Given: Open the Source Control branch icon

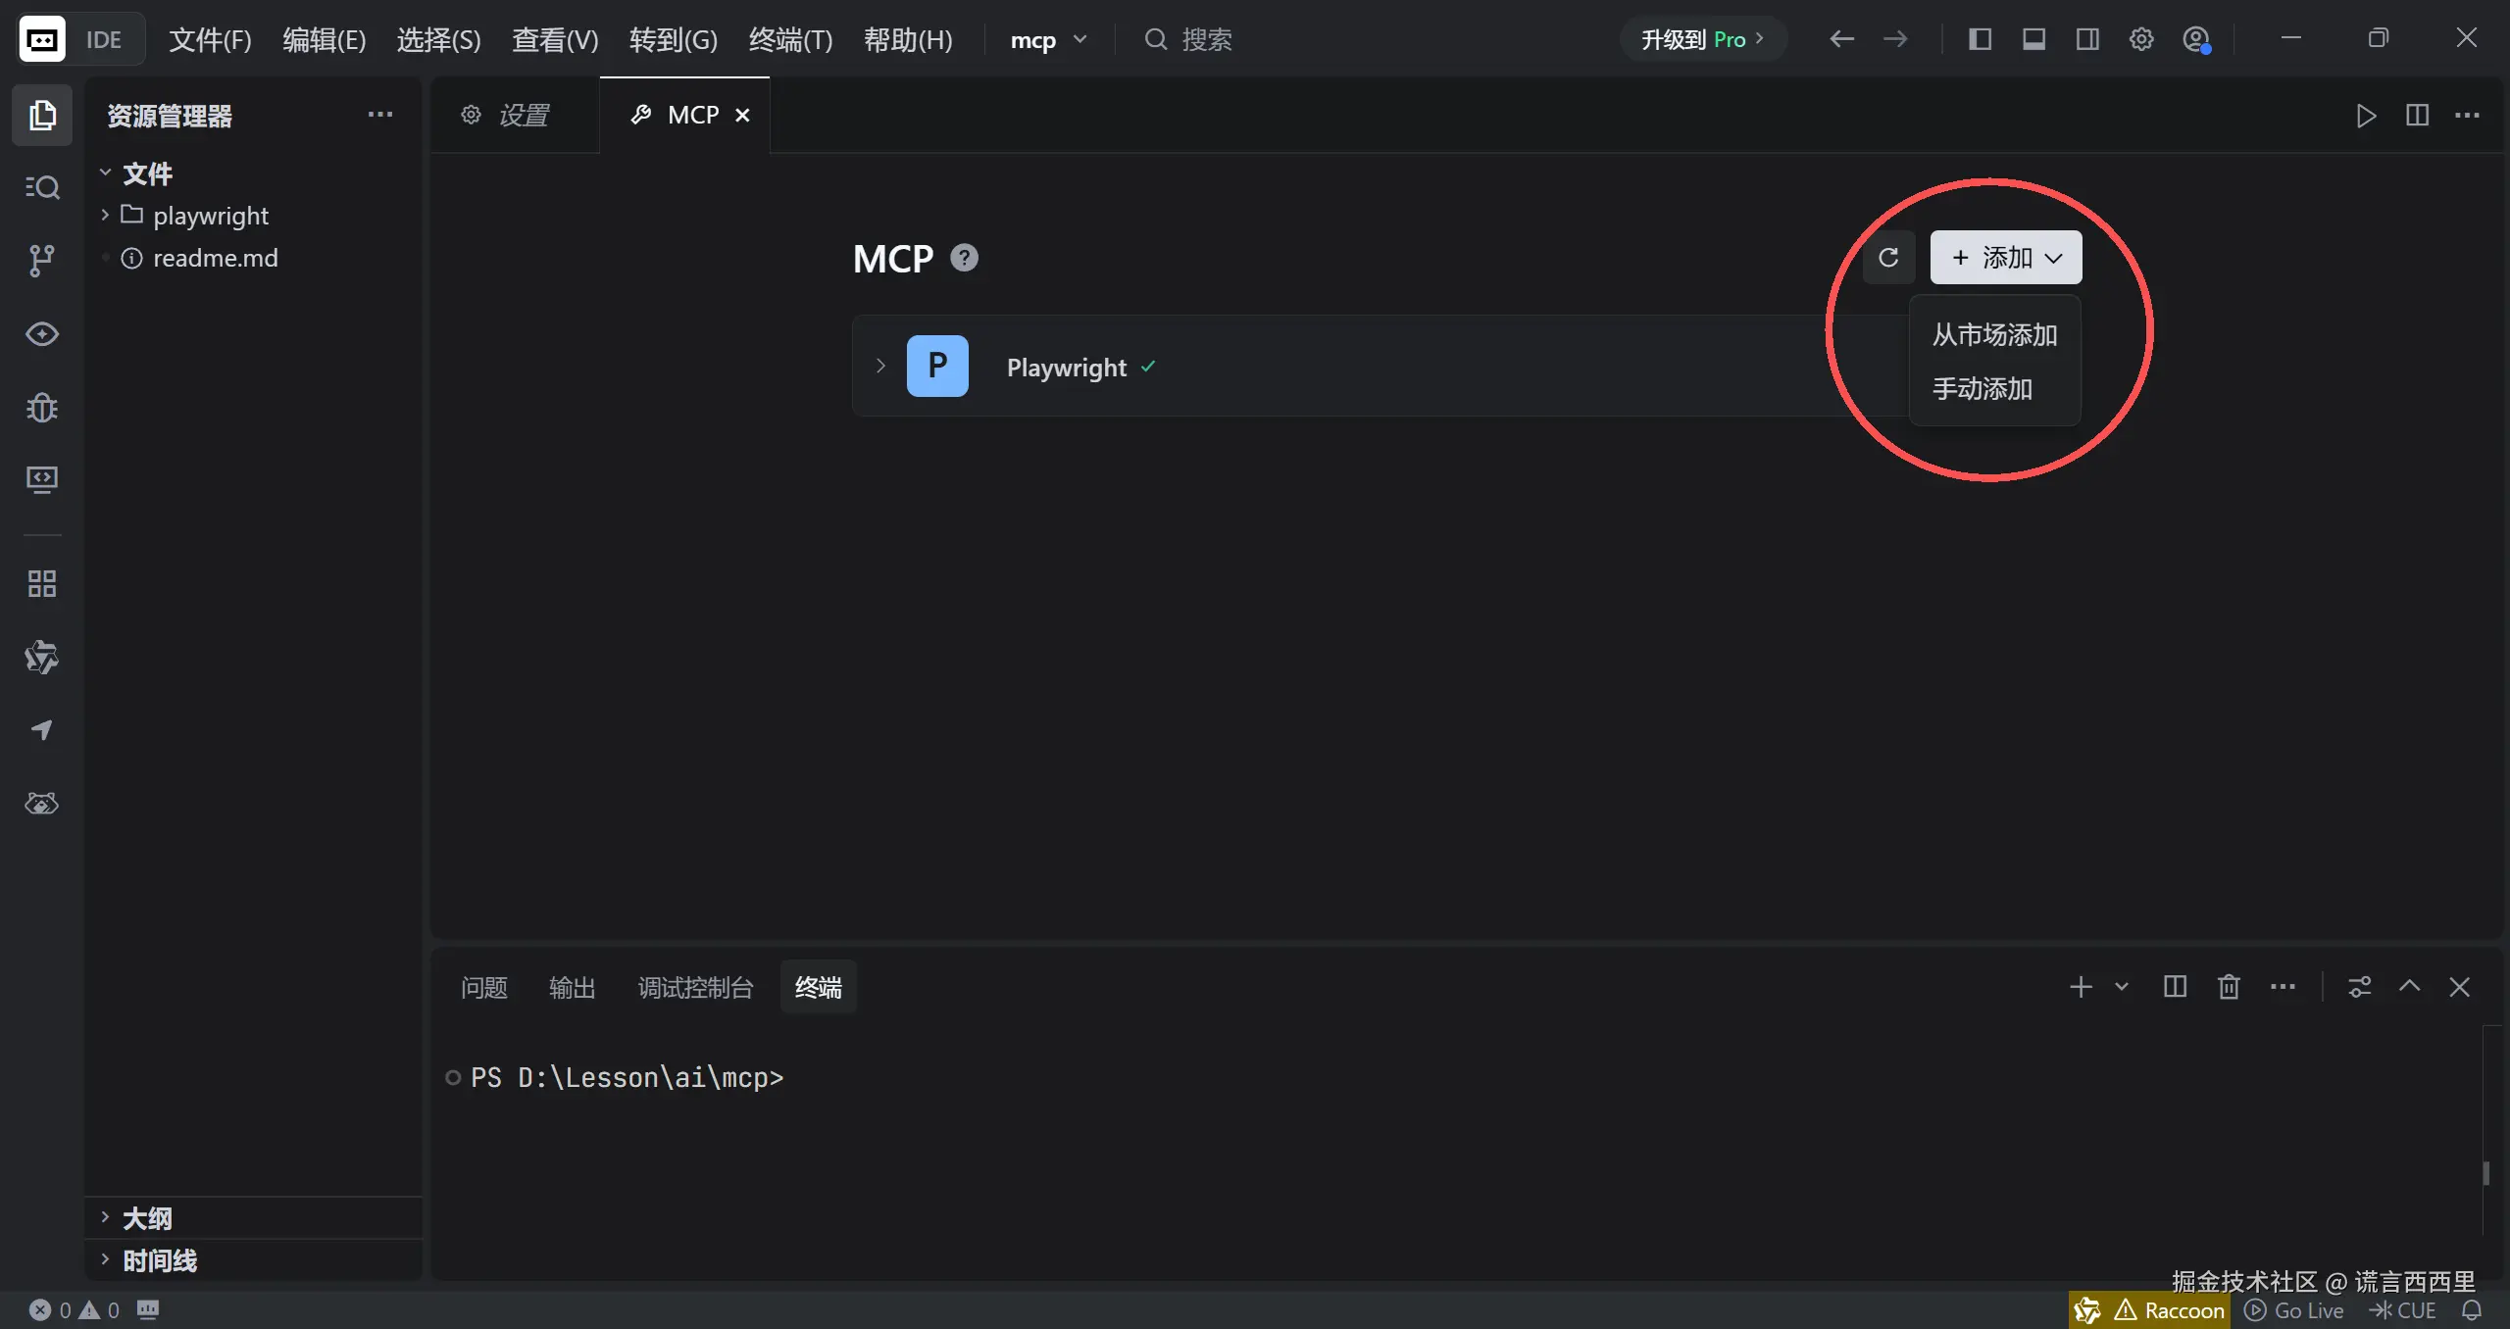Looking at the screenshot, I should [41, 260].
